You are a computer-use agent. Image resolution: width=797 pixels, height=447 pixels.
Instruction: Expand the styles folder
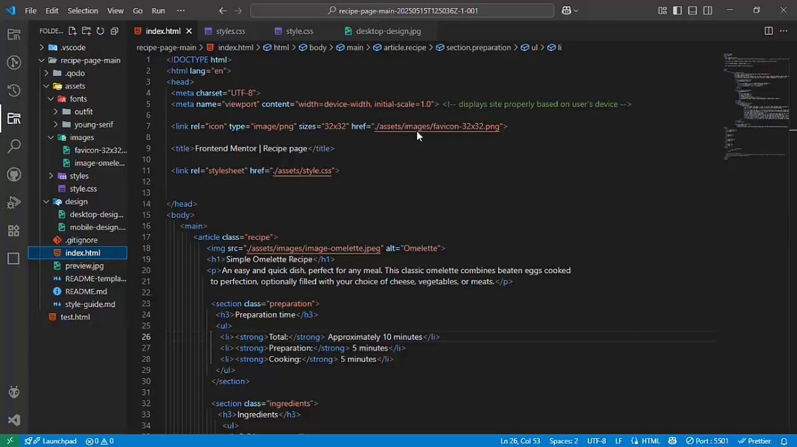(51, 176)
